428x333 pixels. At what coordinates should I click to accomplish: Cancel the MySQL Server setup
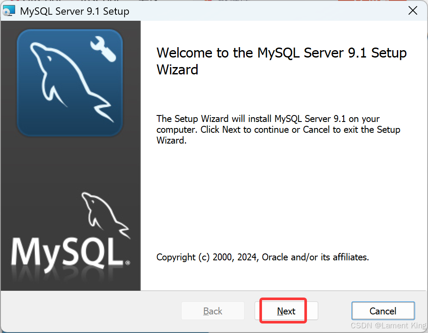[383, 311]
